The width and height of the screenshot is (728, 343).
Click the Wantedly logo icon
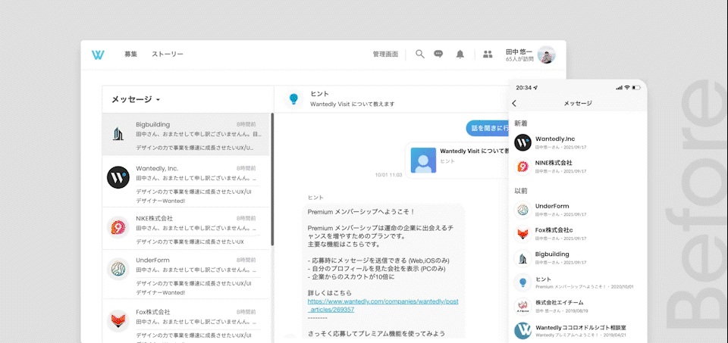pos(98,55)
